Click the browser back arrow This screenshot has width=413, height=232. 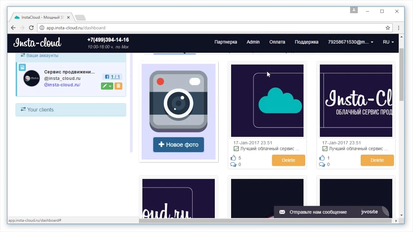(13, 28)
